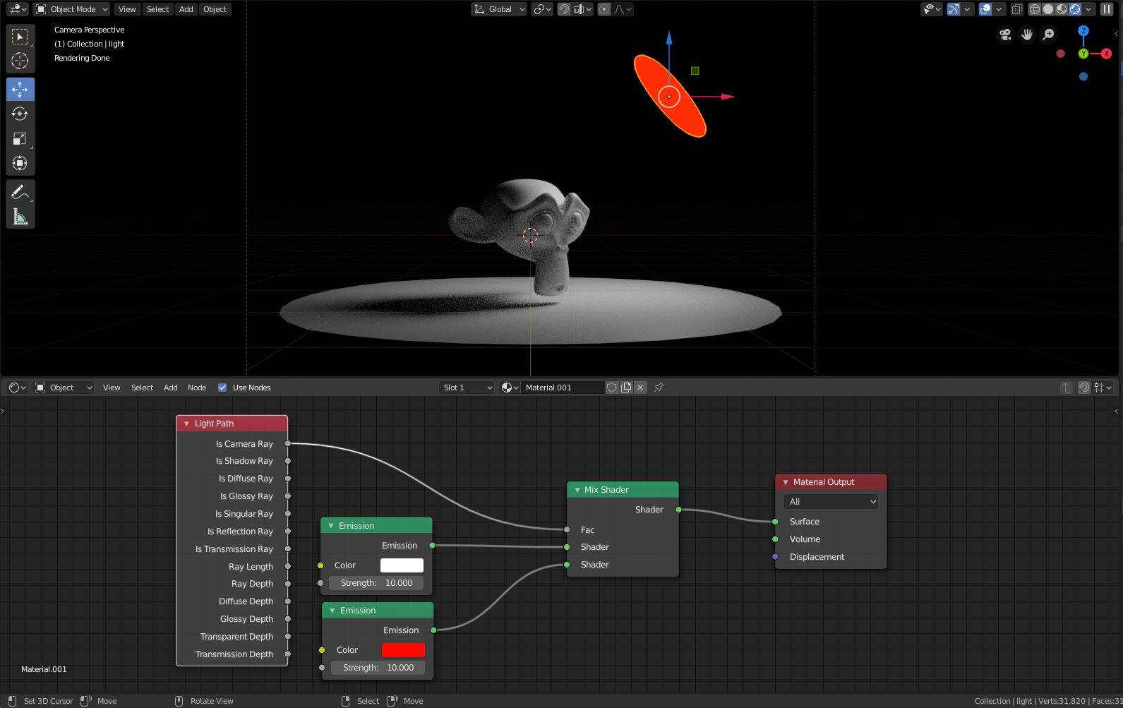Select the Rotate tool
This screenshot has width=1123, height=708.
pos(20,114)
